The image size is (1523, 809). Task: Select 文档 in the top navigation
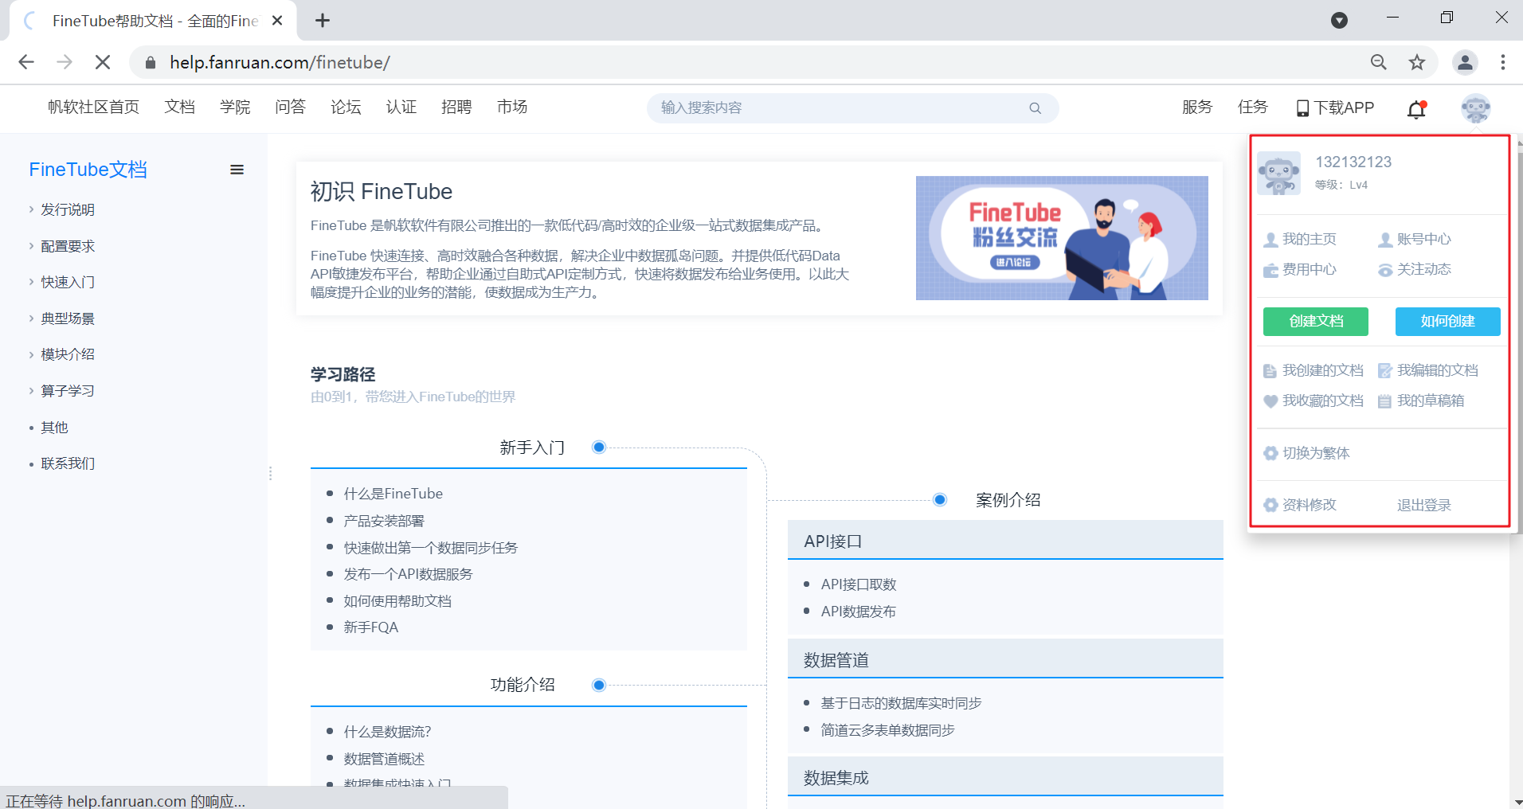(179, 107)
